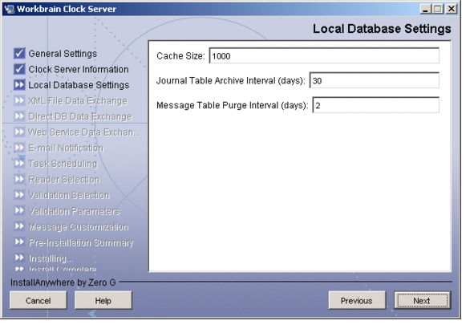Image resolution: width=474 pixels, height=333 pixels.
Task: Click the Installing... step arrow icon
Action: pyautogui.click(x=19, y=258)
